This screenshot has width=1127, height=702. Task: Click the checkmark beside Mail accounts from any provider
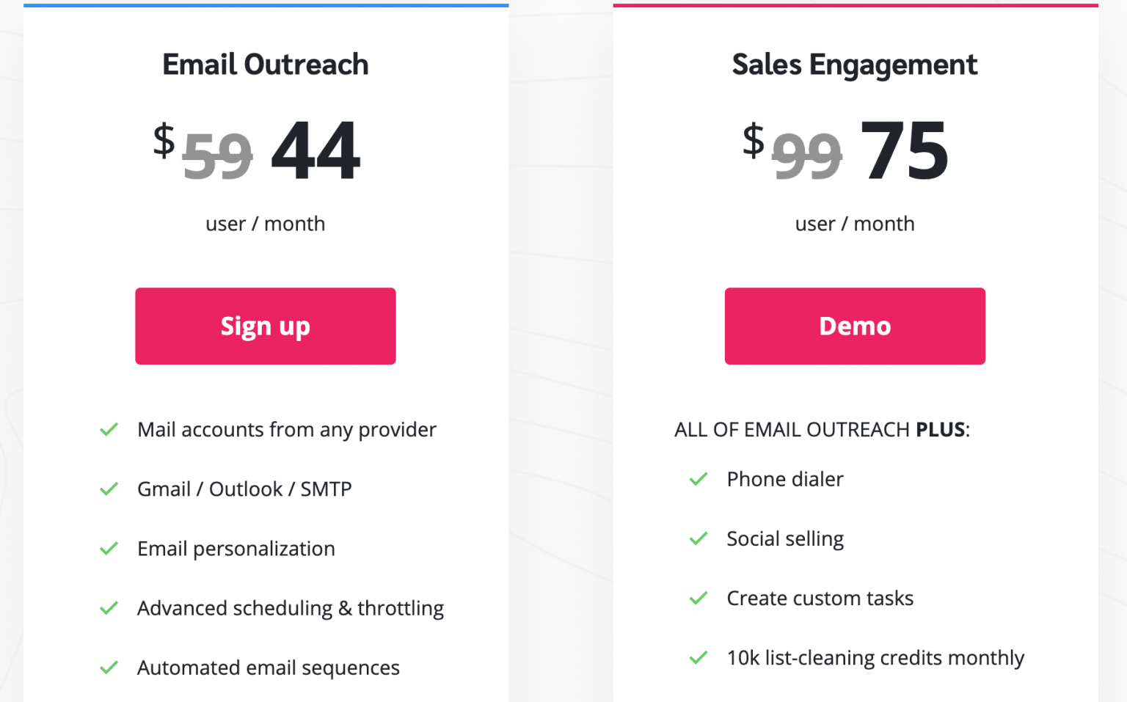109,430
